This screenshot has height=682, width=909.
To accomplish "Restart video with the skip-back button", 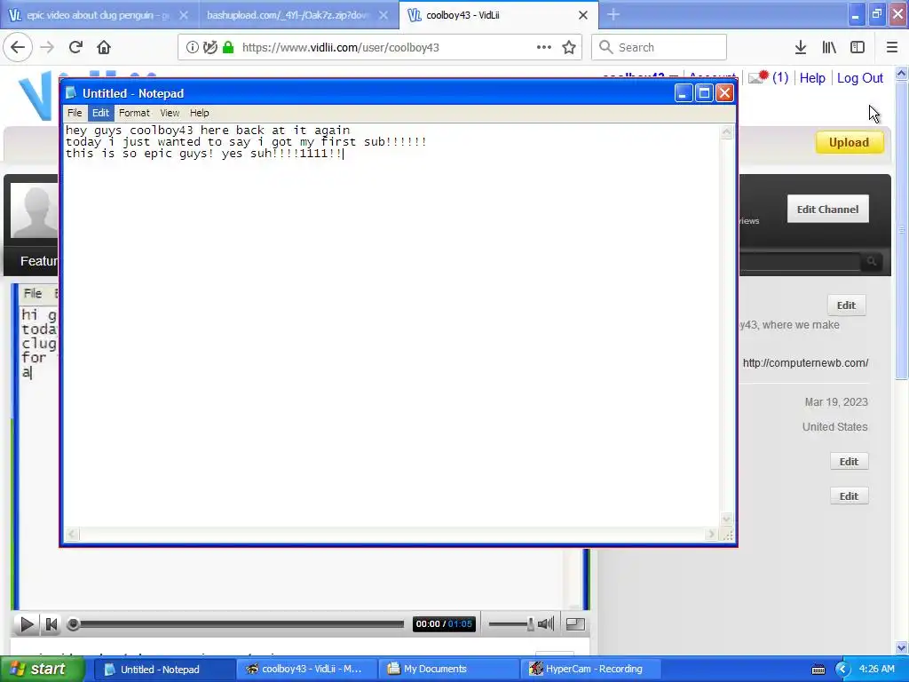I will pyautogui.click(x=51, y=624).
